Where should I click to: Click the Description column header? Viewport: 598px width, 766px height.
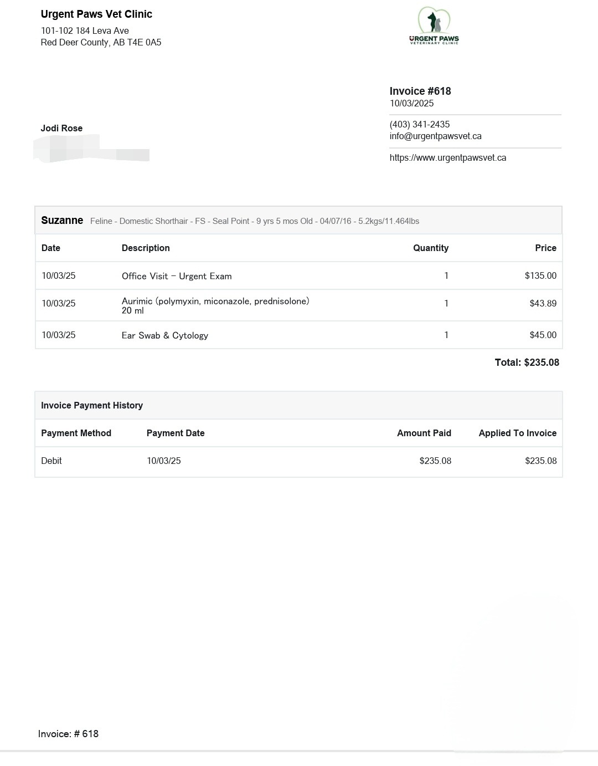[x=146, y=248]
